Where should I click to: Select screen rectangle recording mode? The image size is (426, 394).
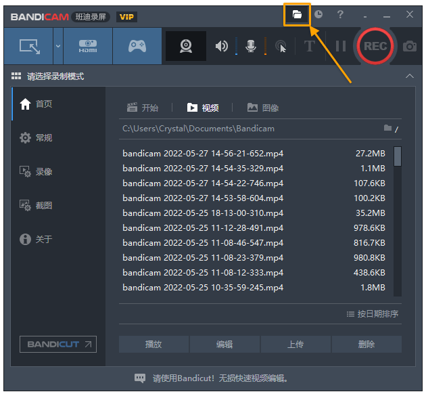(28, 46)
